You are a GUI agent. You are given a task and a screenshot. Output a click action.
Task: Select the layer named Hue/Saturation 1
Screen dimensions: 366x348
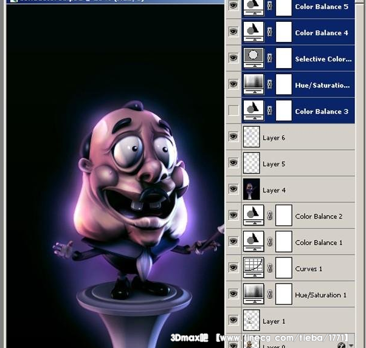click(321, 295)
